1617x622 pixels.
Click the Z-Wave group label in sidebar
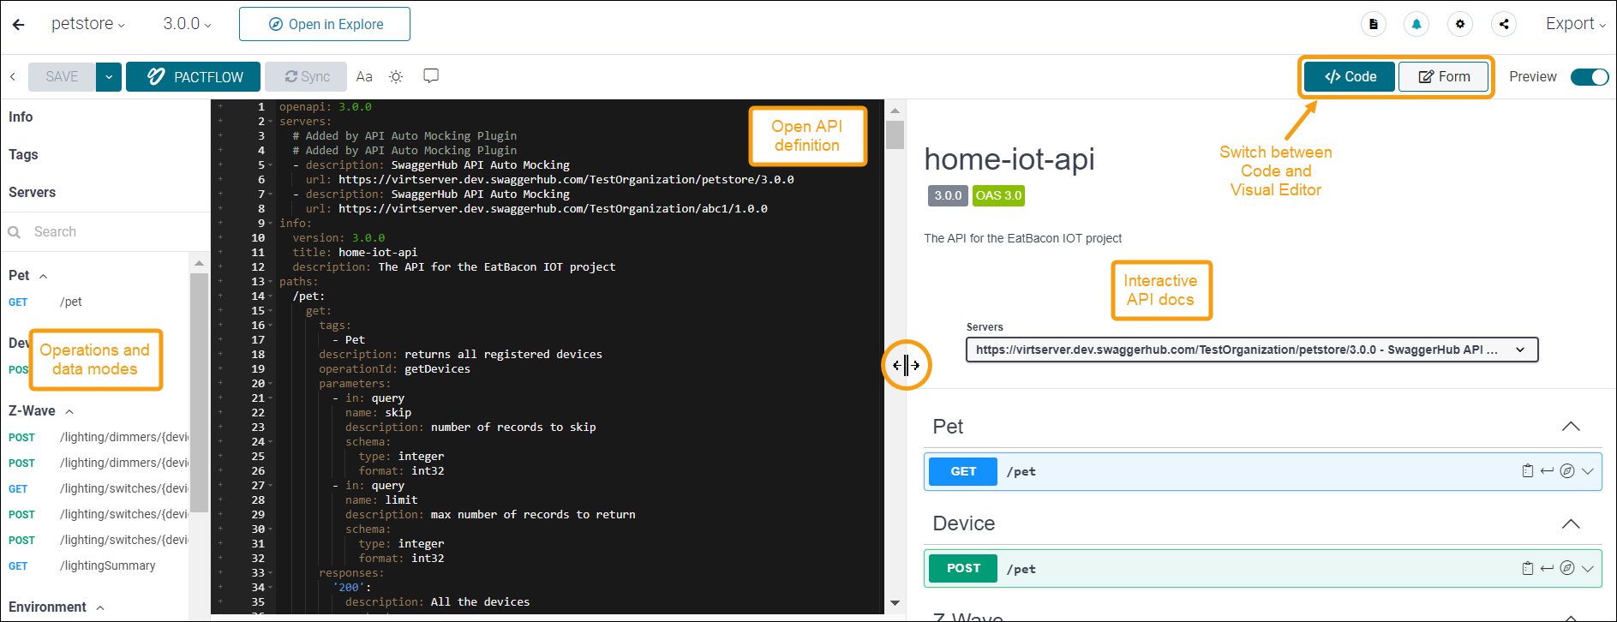click(32, 411)
